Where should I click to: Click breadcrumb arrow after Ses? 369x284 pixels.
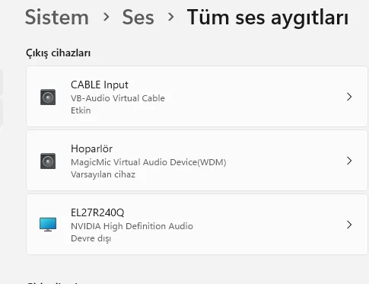(171, 17)
